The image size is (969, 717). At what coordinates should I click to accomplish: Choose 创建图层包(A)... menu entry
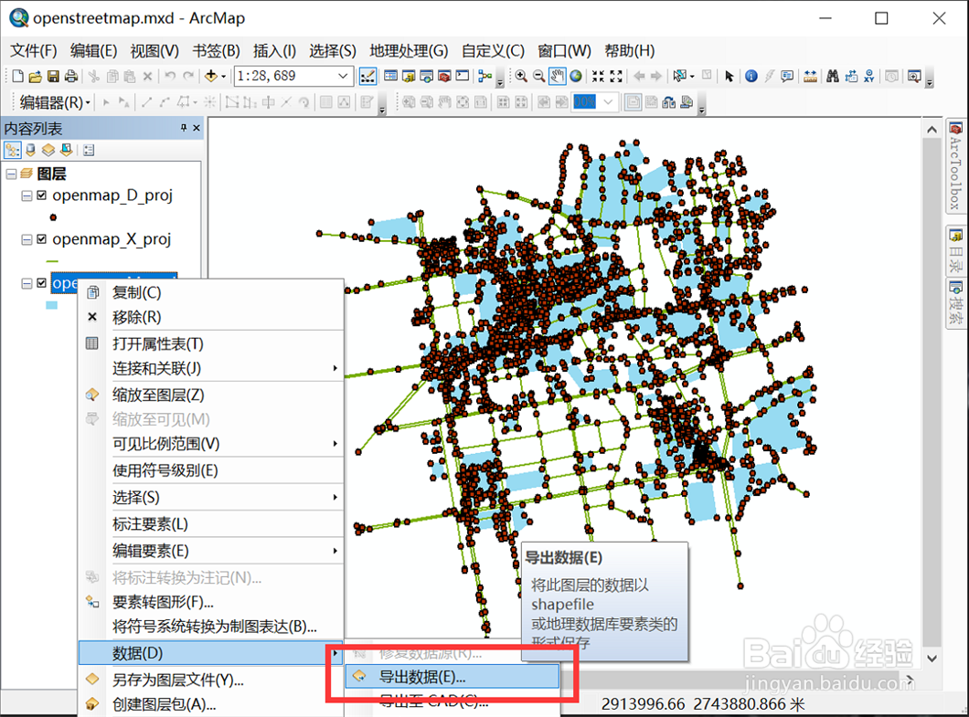point(211,704)
